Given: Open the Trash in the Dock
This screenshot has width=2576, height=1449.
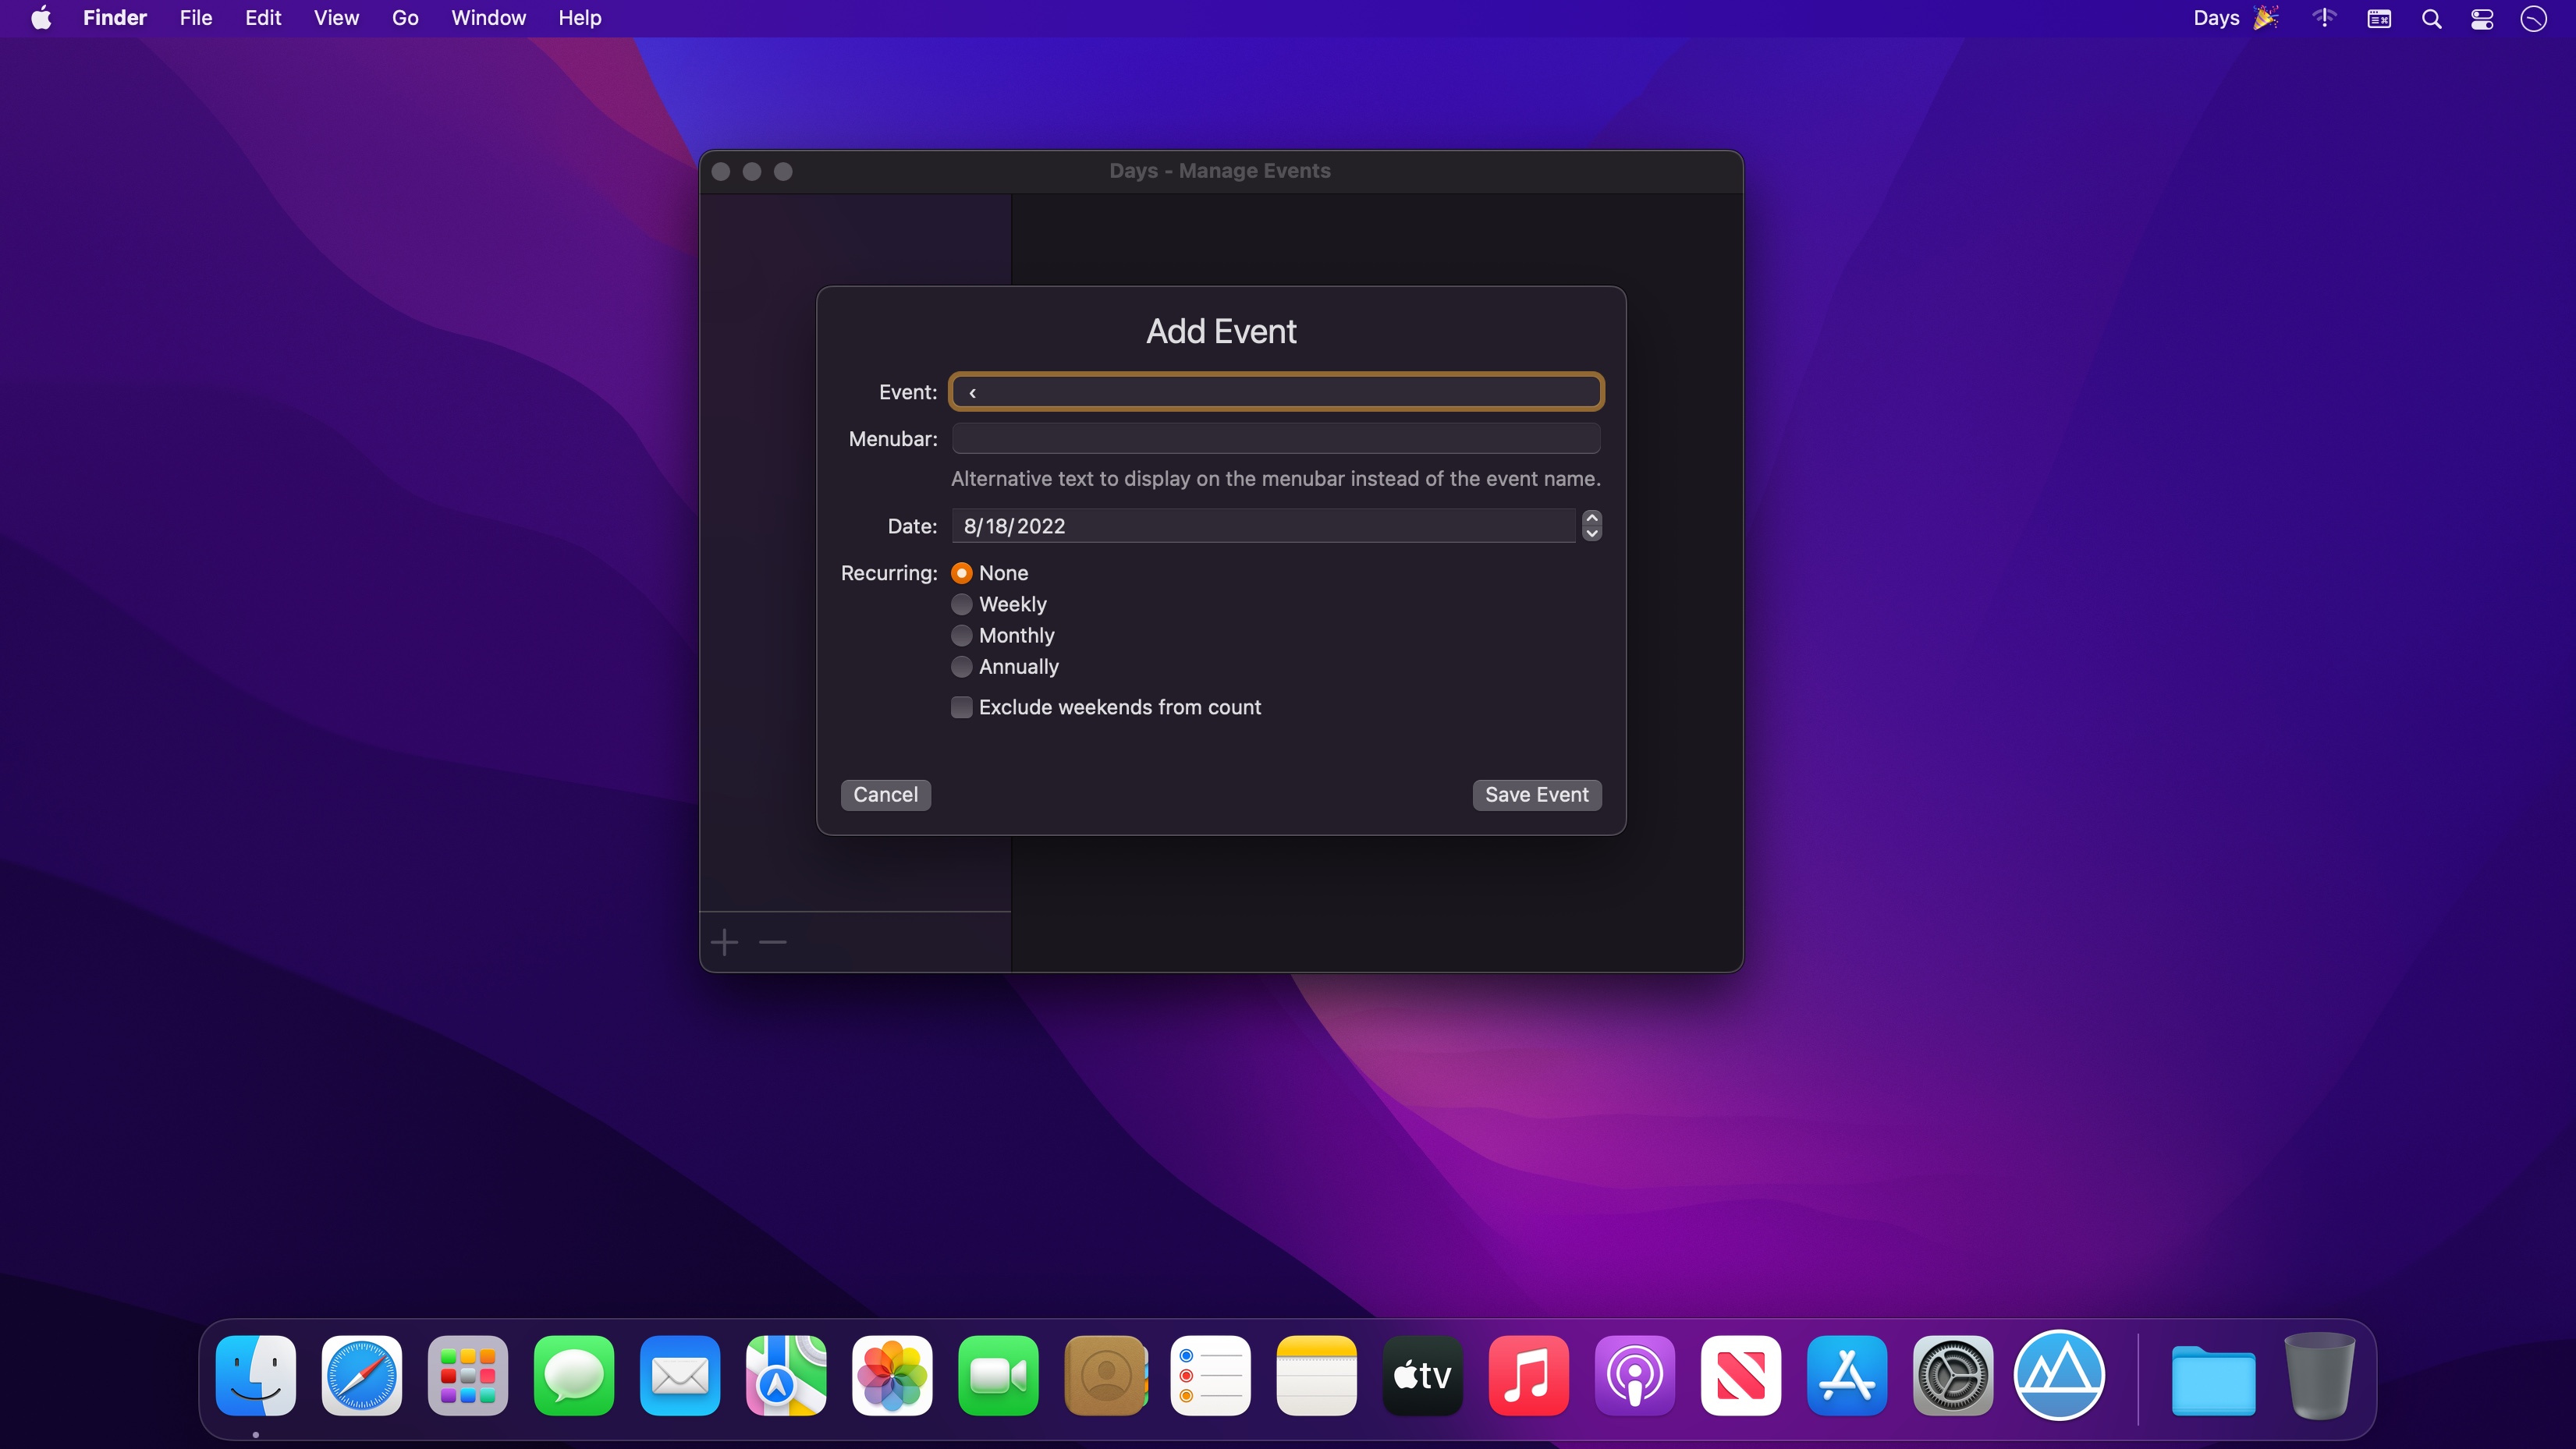Looking at the screenshot, I should click(x=2320, y=1376).
